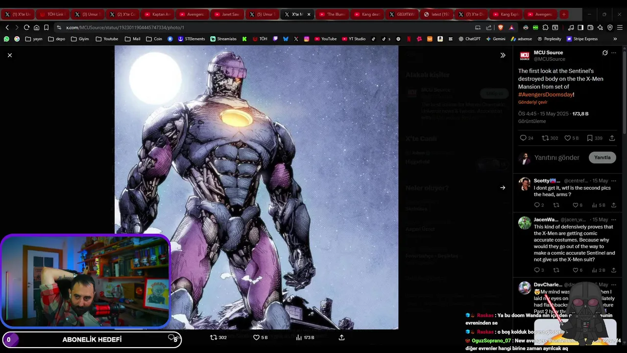Switch to the 'The Illumi' tab
The width and height of the screenshot is (627, 353).
[332, 14]
